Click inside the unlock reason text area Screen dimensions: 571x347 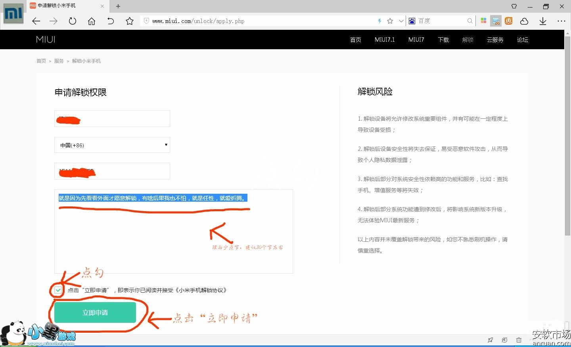click(x=173, y=238)
